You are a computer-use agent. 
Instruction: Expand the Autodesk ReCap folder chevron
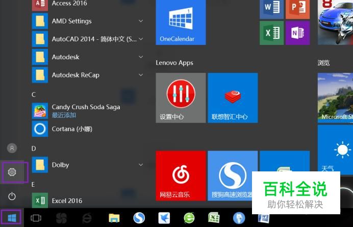141,75
